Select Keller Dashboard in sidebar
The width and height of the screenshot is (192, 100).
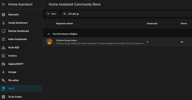[21, 39]
